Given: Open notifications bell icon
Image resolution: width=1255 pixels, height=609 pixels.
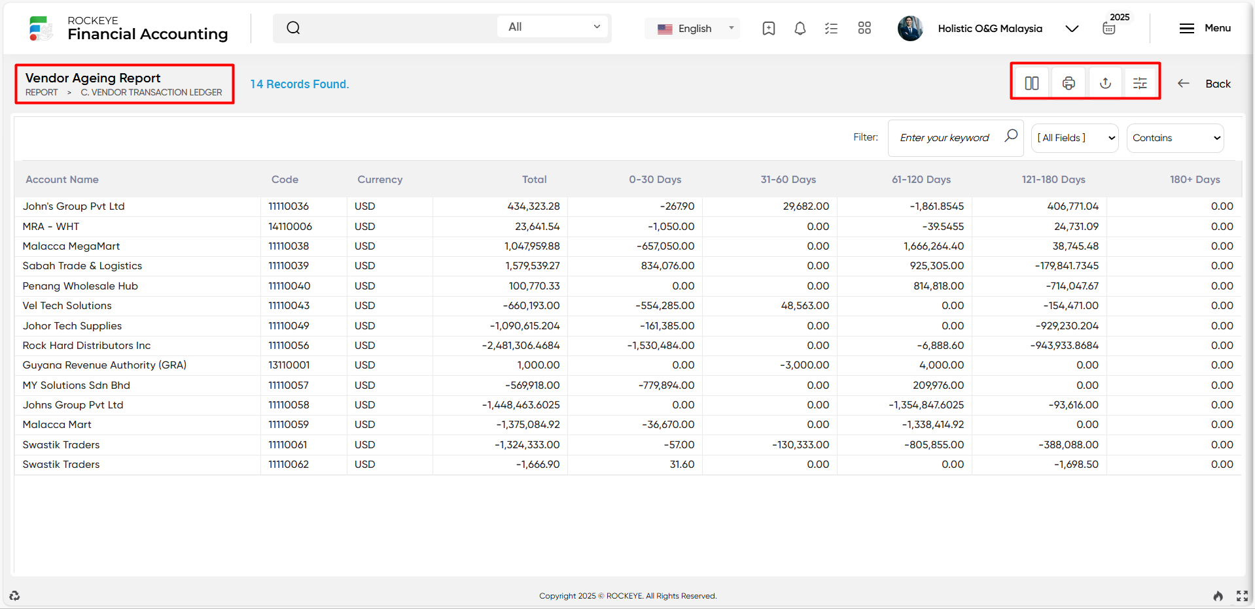Looking at the screenshot, I should (800, 28).
